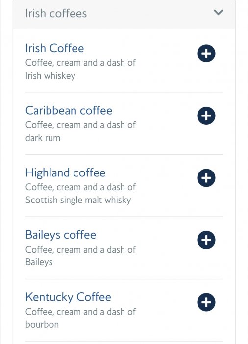Add Kentucky Coffee with the plus icon

(x=206, y=302)
